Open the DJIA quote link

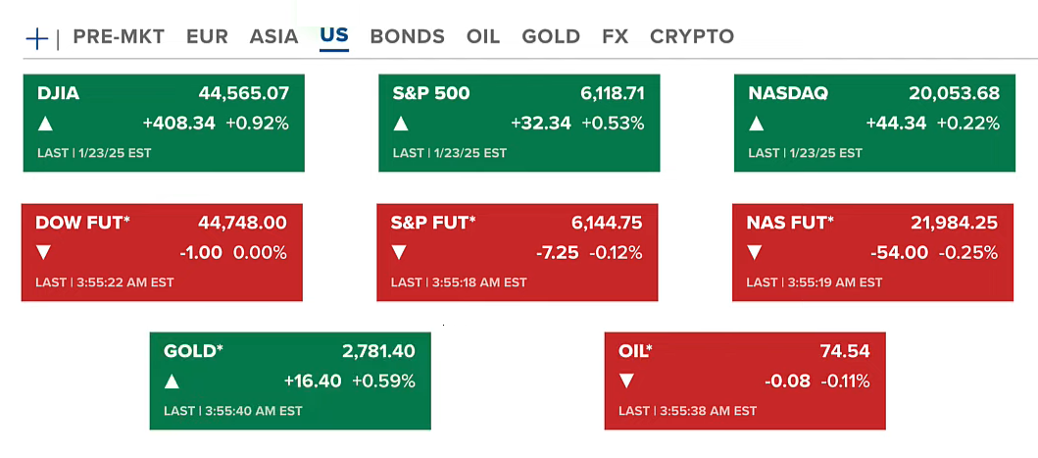tap(58, 94)
